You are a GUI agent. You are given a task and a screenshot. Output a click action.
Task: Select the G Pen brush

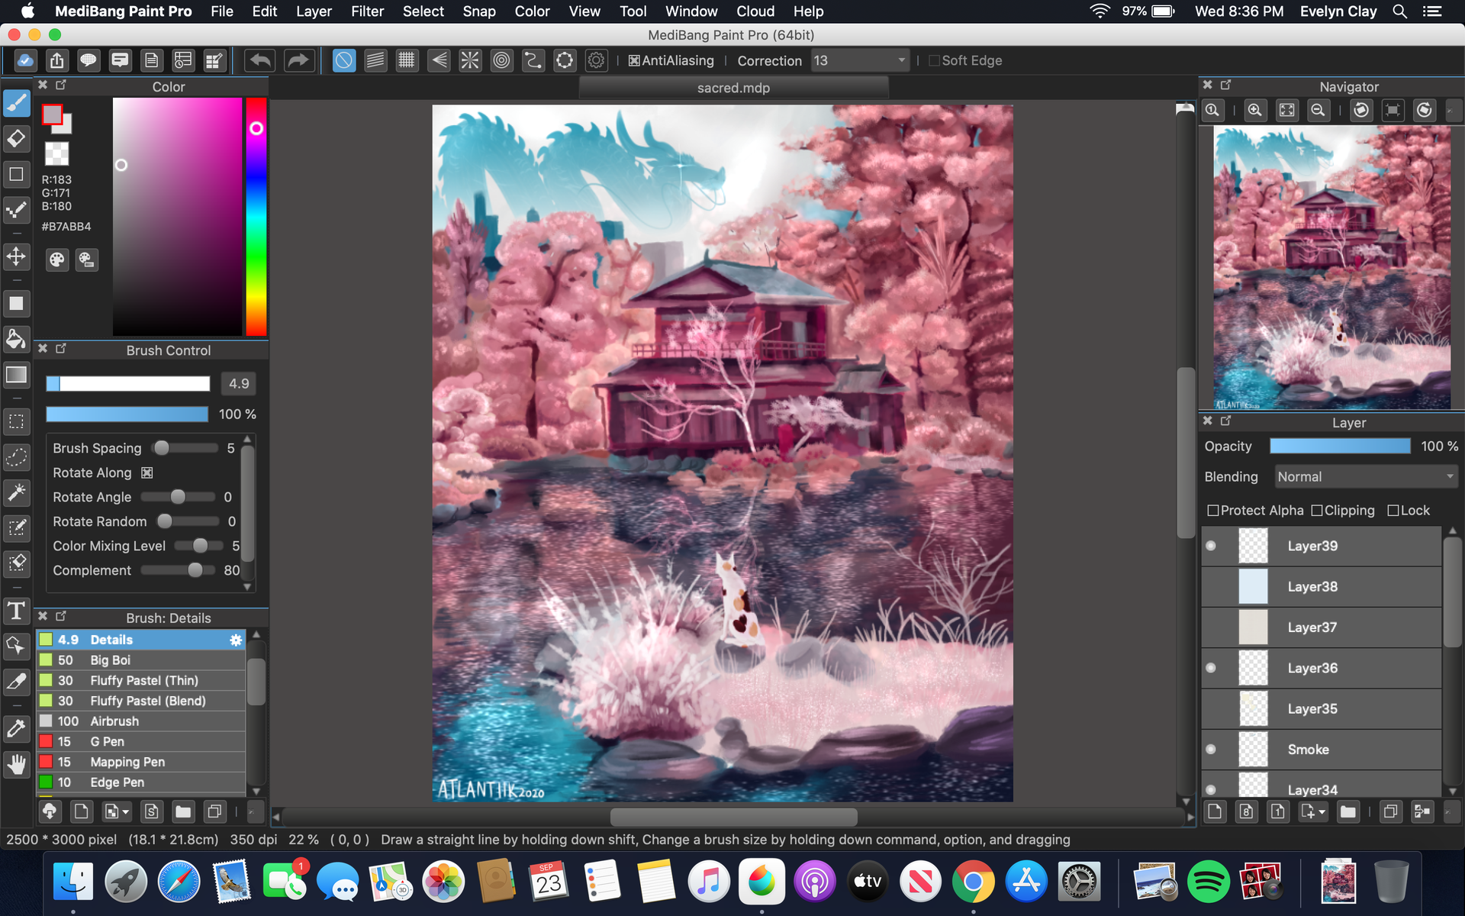(141, 742)
